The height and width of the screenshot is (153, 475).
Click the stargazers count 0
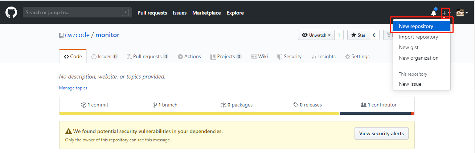coord(374,35)
